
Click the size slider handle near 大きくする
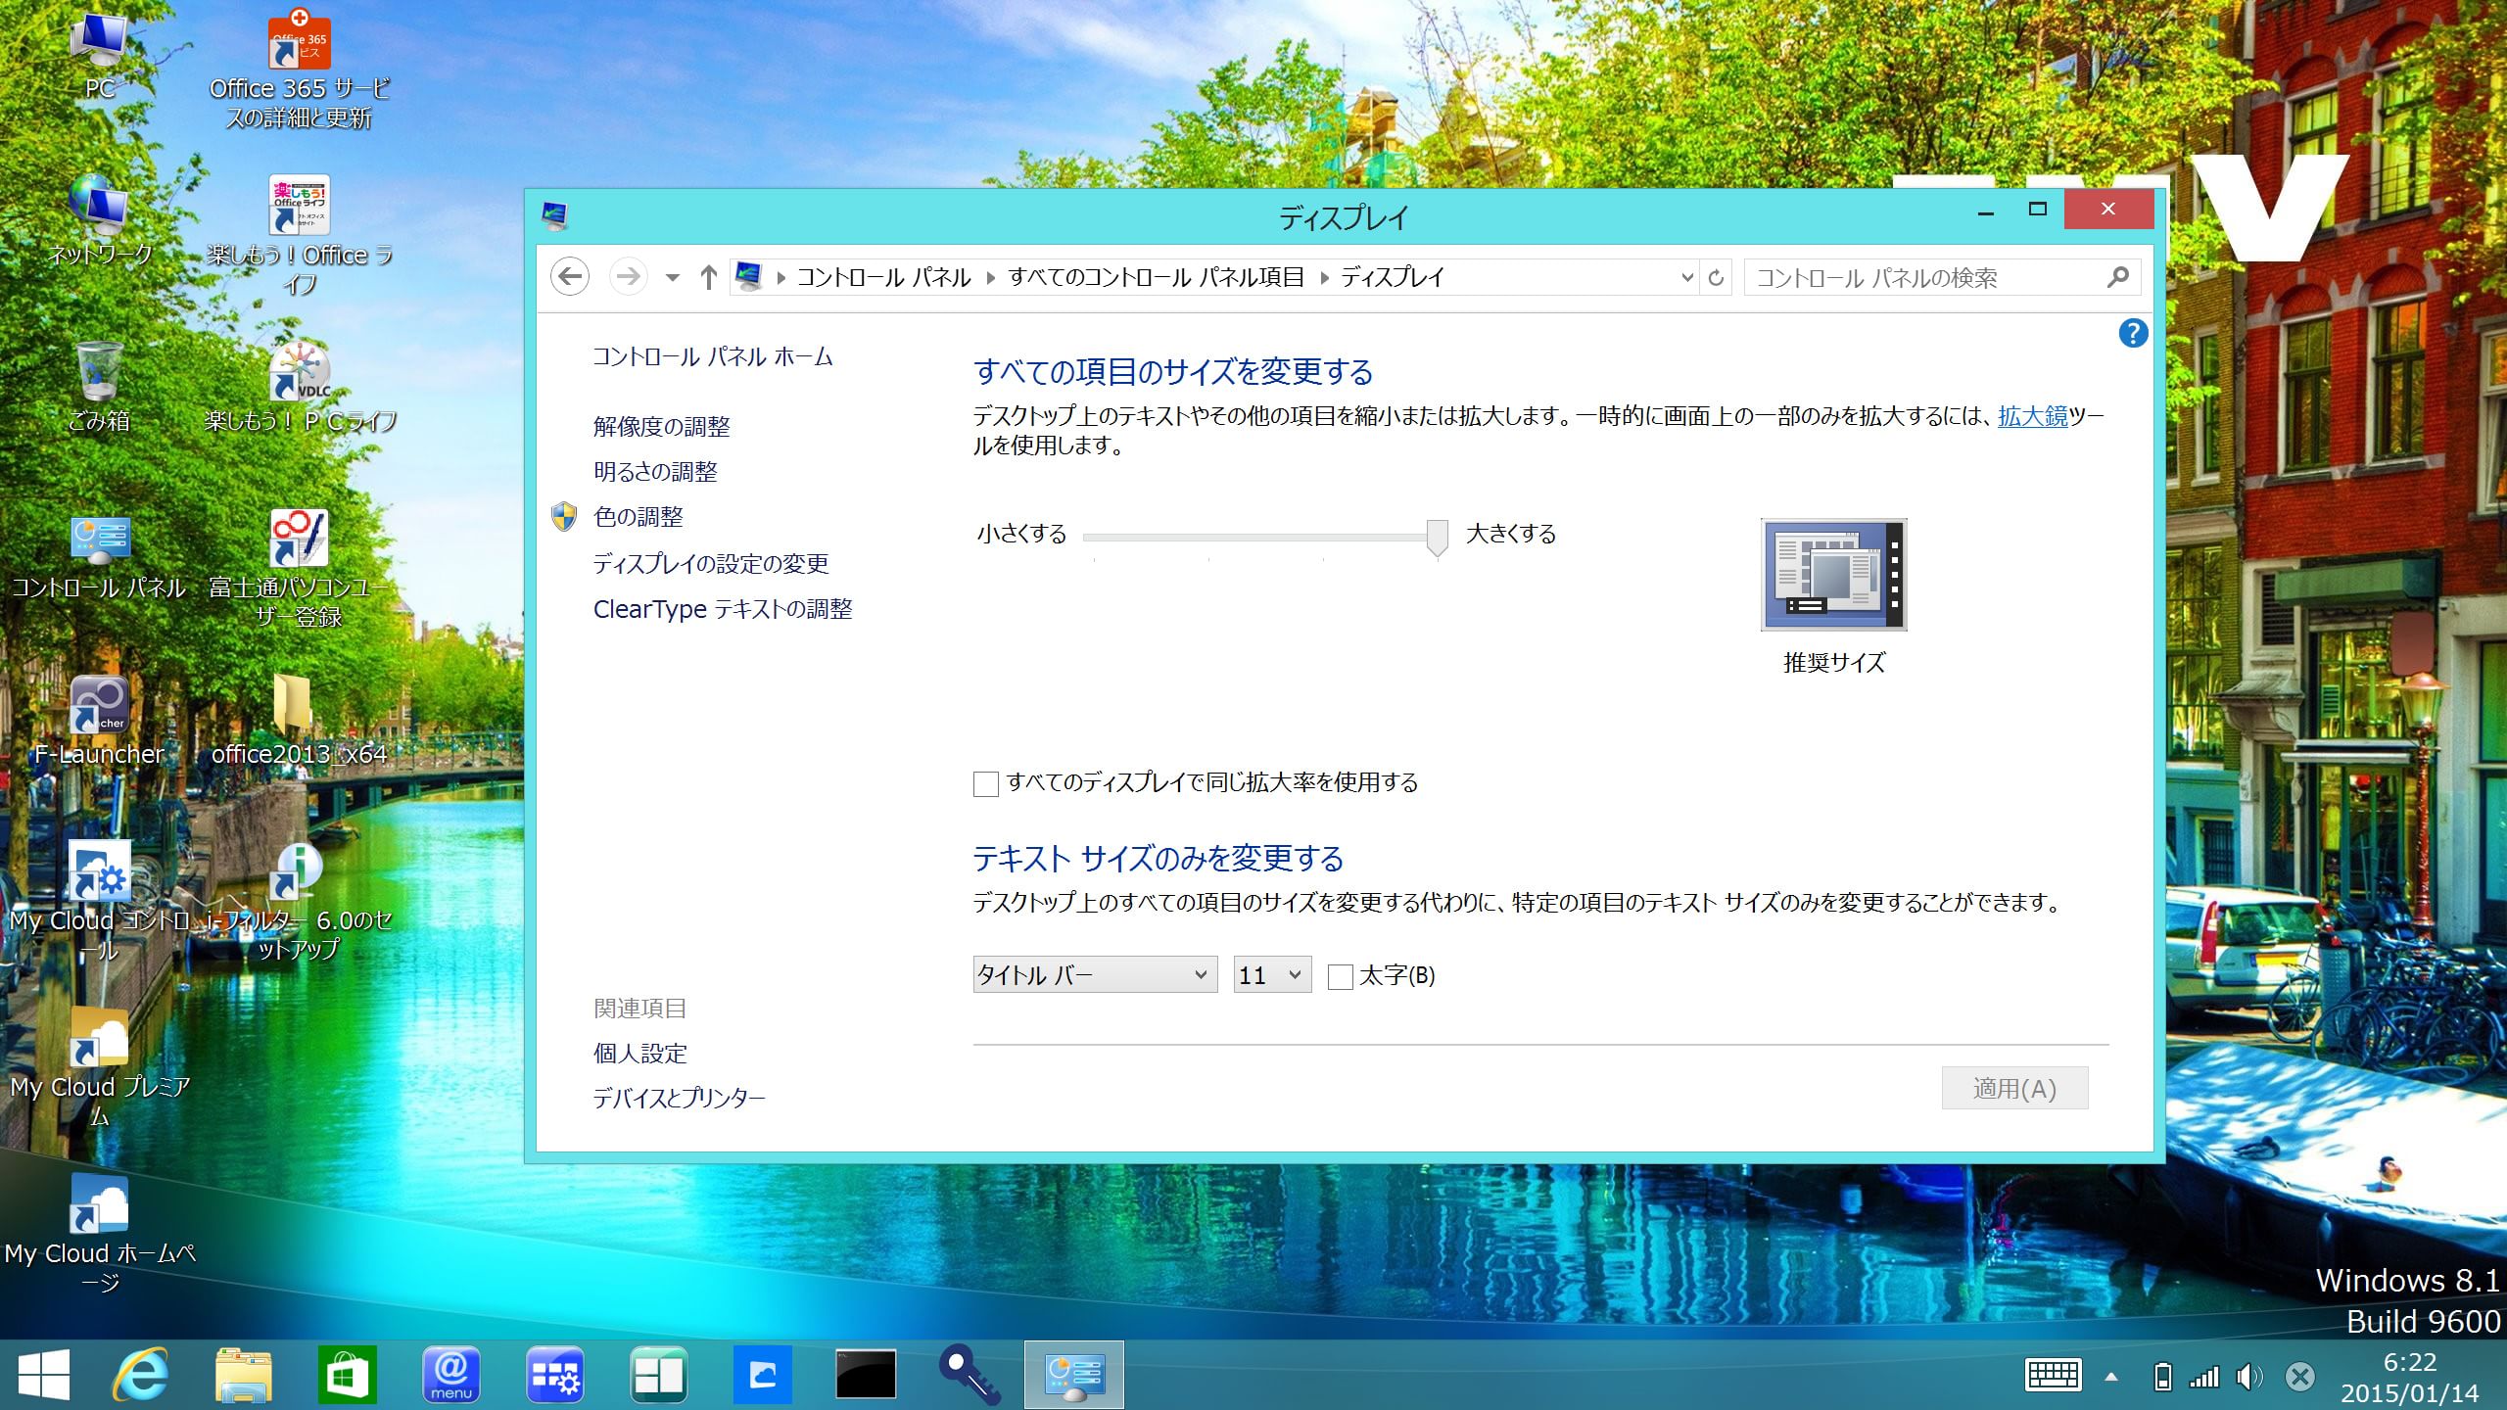tap(1437, 537)
